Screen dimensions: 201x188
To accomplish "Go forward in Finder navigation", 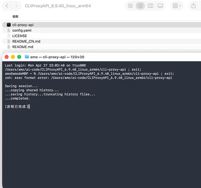I will coord(17,6).
